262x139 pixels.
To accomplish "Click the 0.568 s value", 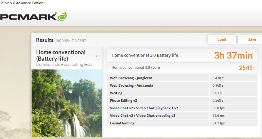I will pos(218,100).
